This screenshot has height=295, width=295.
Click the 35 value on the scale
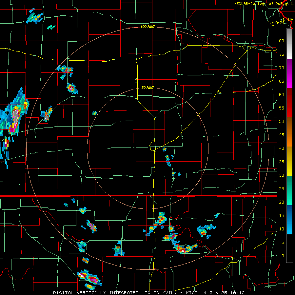[282, 162]
